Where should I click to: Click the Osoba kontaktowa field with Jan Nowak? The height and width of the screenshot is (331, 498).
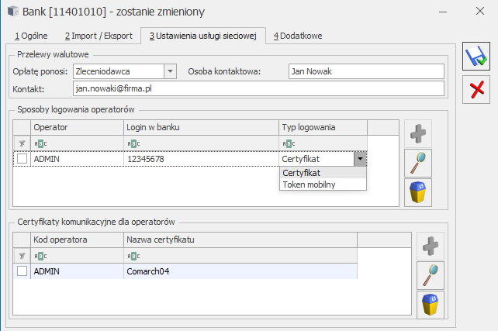366,71
